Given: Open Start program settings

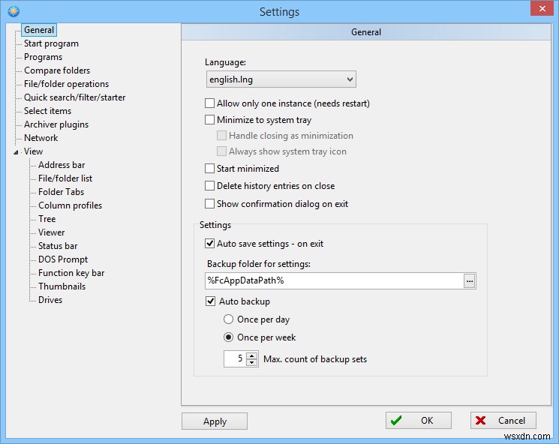Looking at the screenshot, I should (51, 43).
